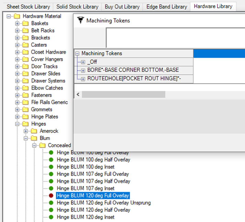Click the Machining Tokens drill icon
This screenshot has width=245, height=222.
tap(81, 21)
